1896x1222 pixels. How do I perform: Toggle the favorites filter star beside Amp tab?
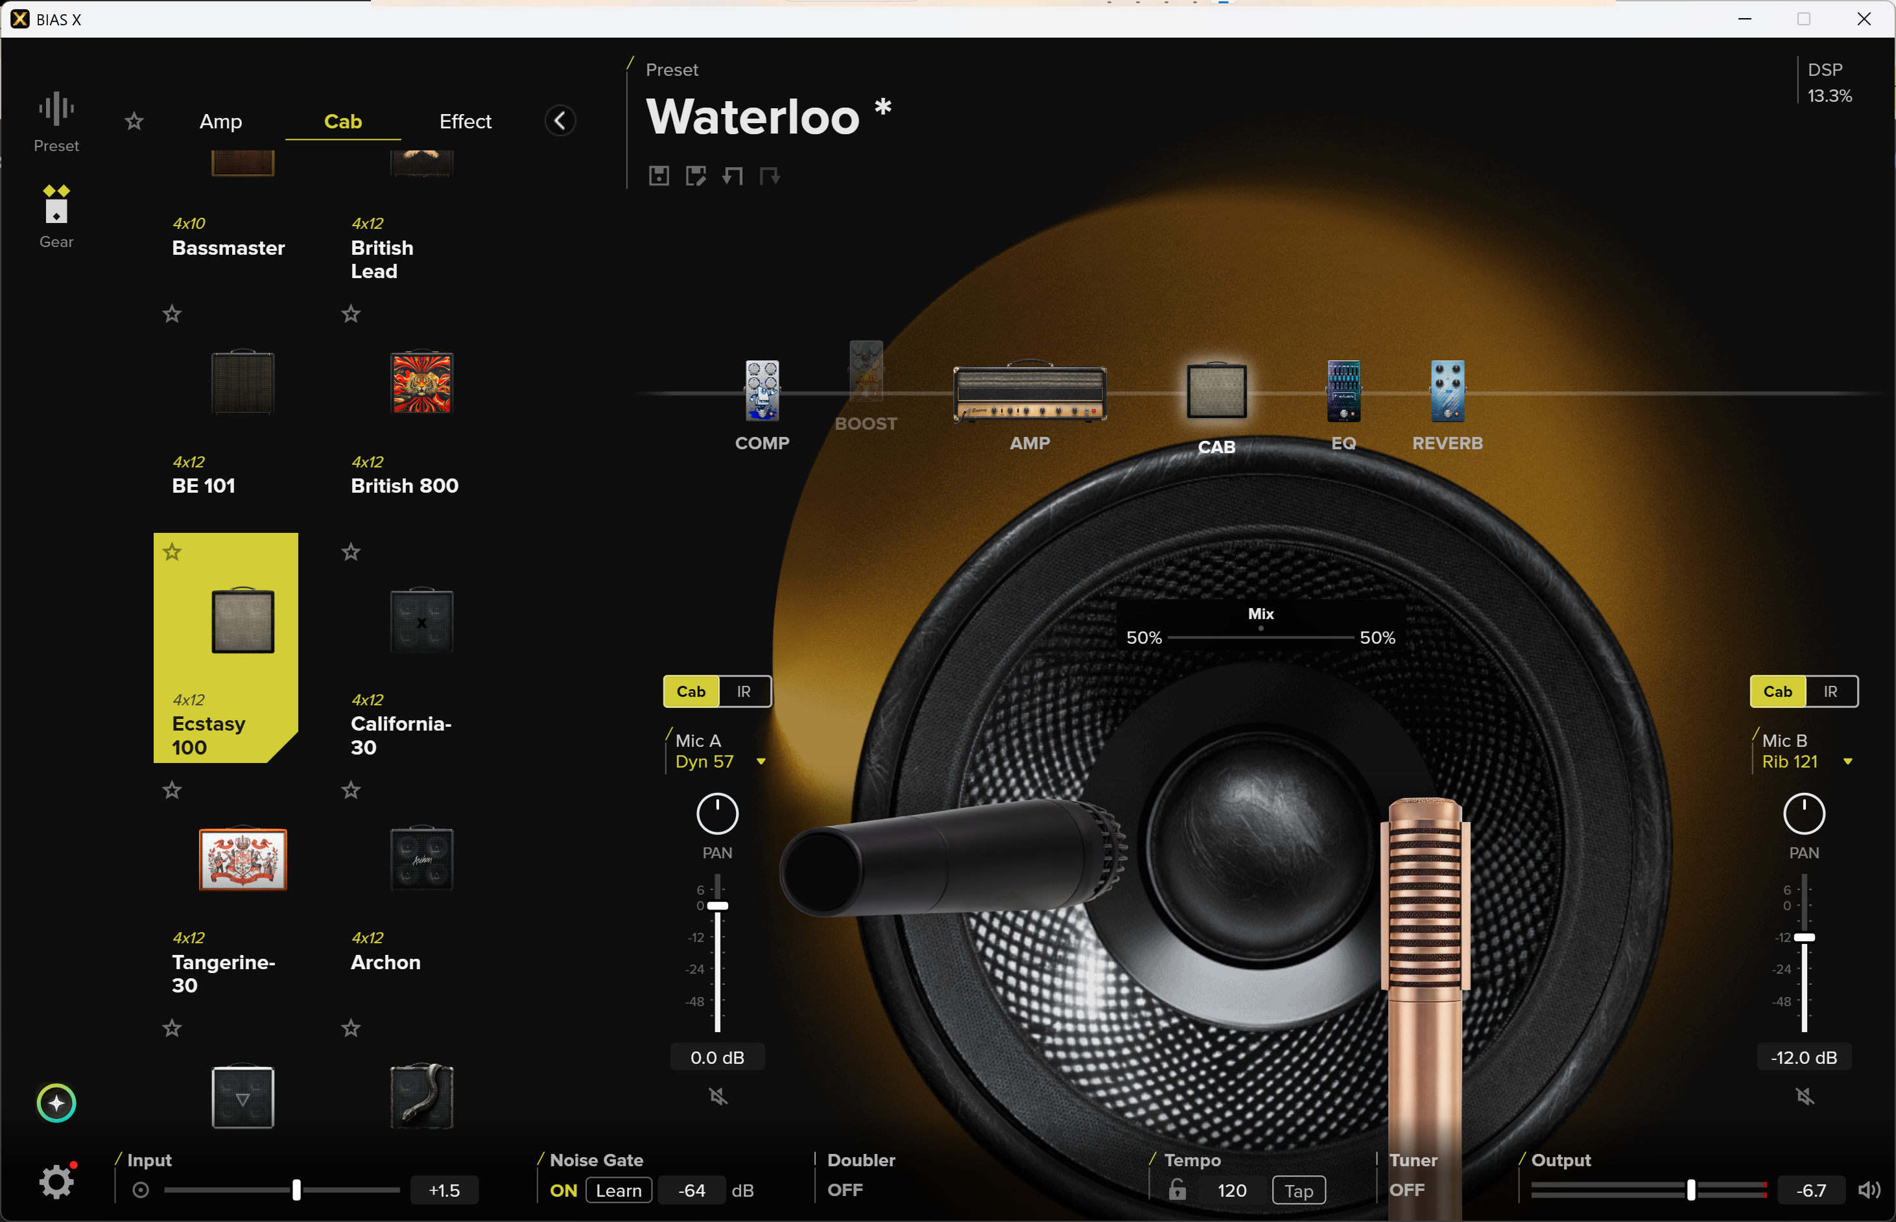point(134,121)
